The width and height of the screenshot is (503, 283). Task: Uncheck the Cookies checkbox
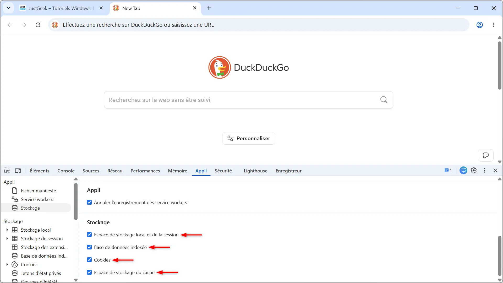(89, 260)
